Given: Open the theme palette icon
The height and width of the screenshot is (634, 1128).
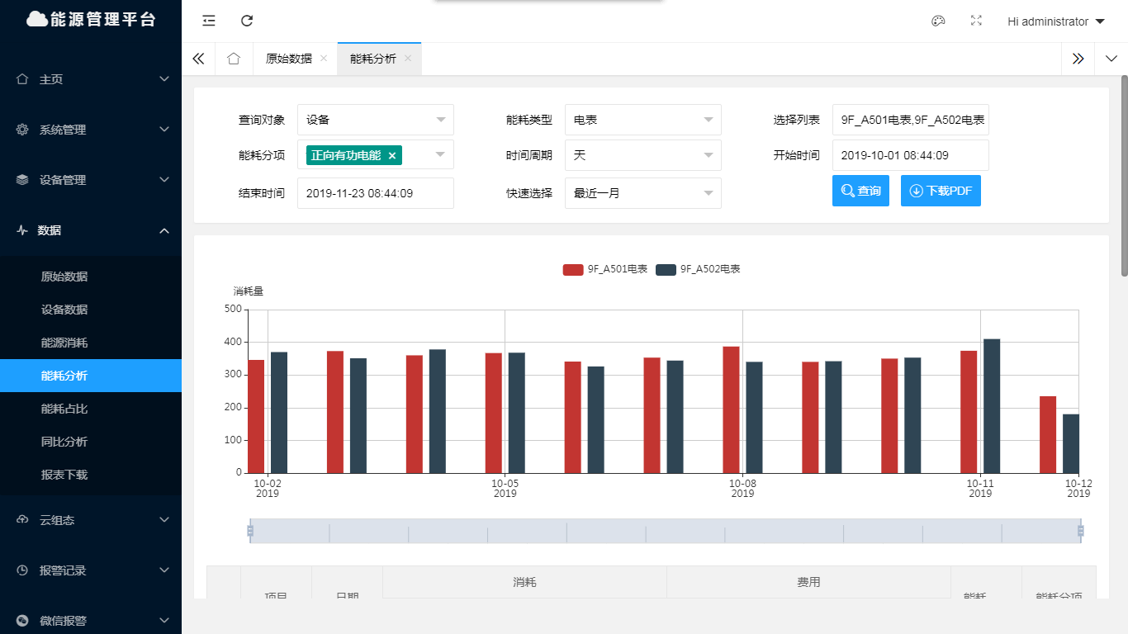Looking at the screenshot, I should tap(938, 21).
